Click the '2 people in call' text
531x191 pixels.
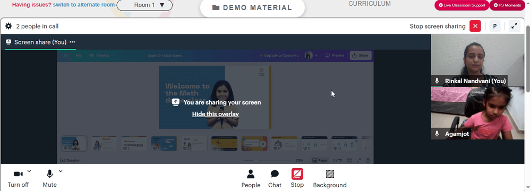pyautogui.click(x=37, y=26)
